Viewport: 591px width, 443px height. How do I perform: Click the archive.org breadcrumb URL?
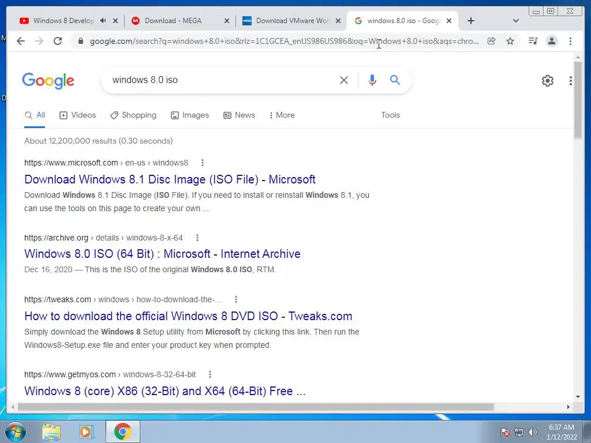click(103, 238)
